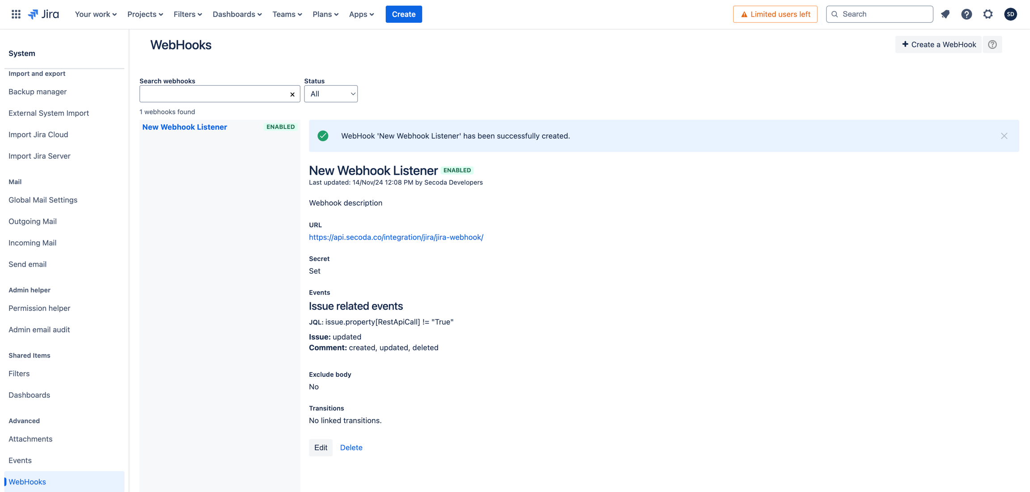Click Create a WebHook button
The image size is (1030, 492).
tap(938, 45)
